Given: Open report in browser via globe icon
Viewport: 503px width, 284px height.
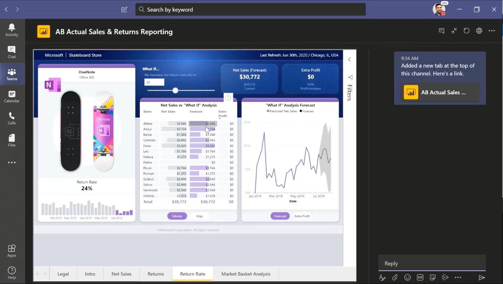Looking at the screenshot, I should point(479,31).
